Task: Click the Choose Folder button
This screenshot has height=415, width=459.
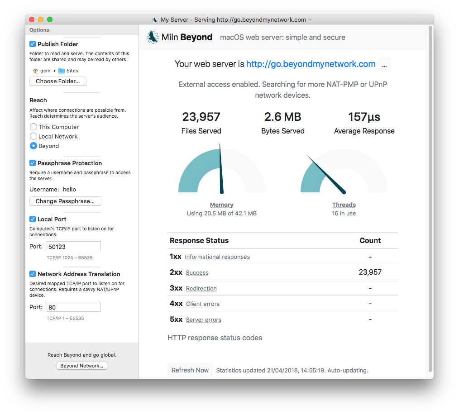Action: pos(58,81)
